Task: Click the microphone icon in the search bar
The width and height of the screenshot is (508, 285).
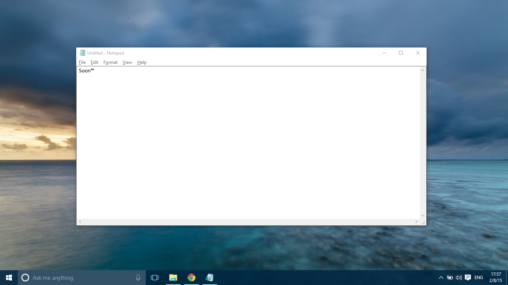Action: pos(138,277)
